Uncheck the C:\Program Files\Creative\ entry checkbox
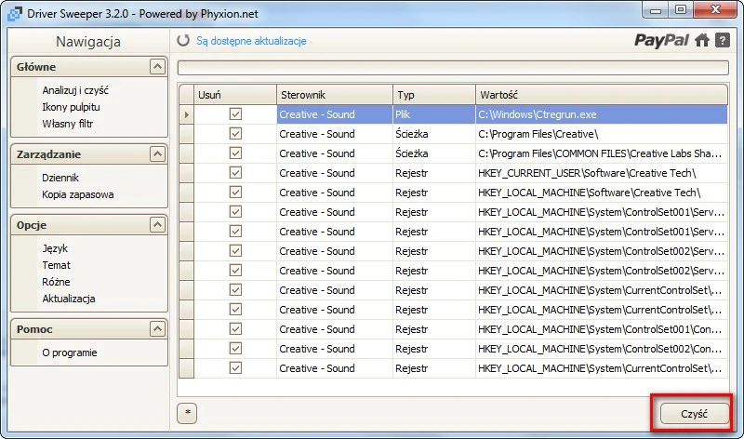 tap(235, 134)
